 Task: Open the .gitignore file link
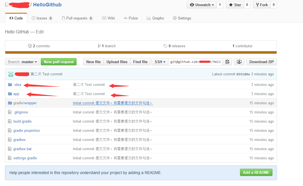(21, 112)
